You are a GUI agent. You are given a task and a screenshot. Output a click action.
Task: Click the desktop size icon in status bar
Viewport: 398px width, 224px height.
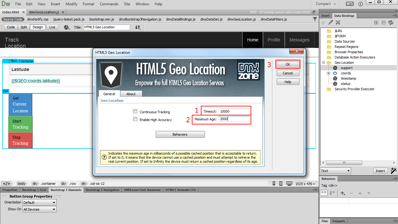tap(289, 184)
